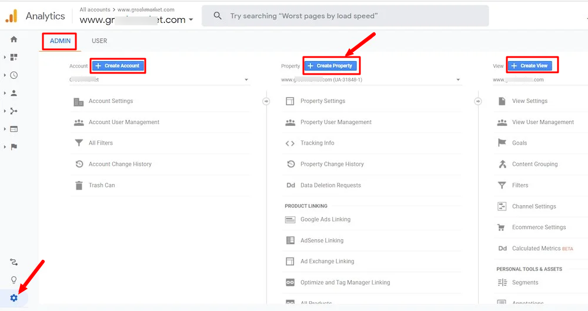This screenshot has width=588, height=311.
Task: Open the account selector dropdown
Action: click(159, 79)
